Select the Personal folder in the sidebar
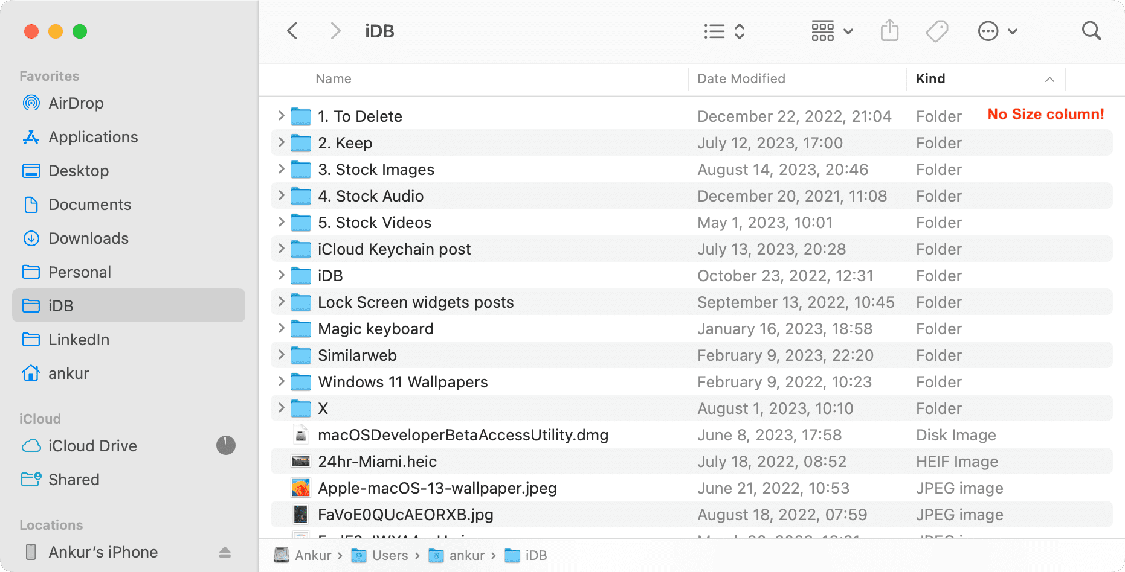The image size is (1125, 572). pos(80,272)
